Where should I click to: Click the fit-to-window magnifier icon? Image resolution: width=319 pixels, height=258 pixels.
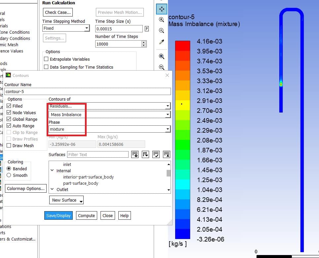(162, 56)
